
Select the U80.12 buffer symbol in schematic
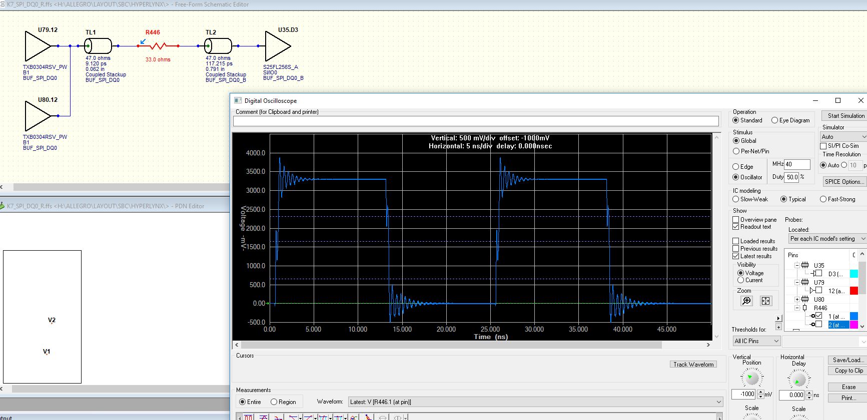coord(38,116)
